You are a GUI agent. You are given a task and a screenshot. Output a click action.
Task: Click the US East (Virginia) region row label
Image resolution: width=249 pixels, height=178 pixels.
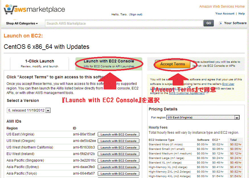point(20,134)
